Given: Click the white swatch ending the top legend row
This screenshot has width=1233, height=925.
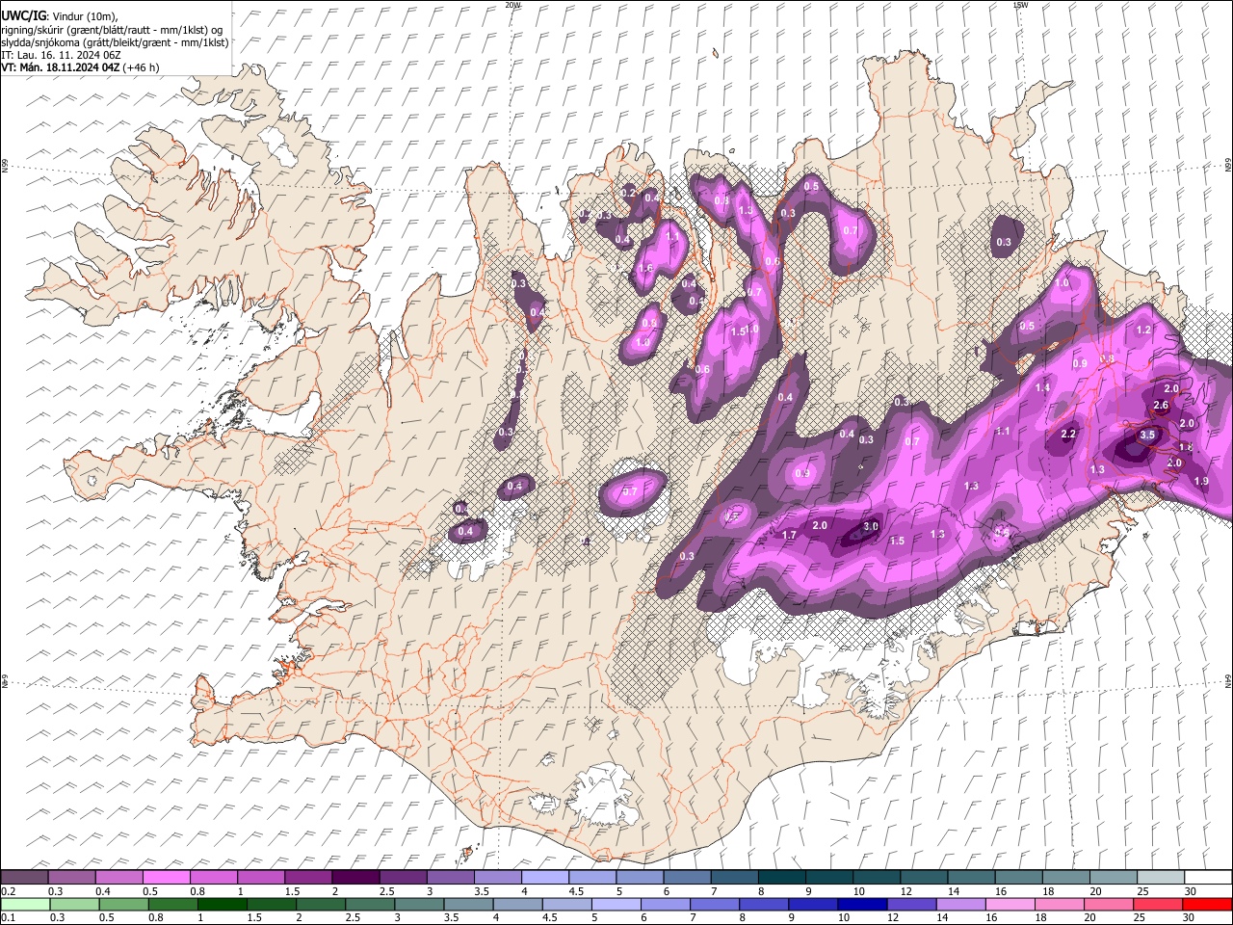Looking at the screenshot, I should tap(1207, 877).
